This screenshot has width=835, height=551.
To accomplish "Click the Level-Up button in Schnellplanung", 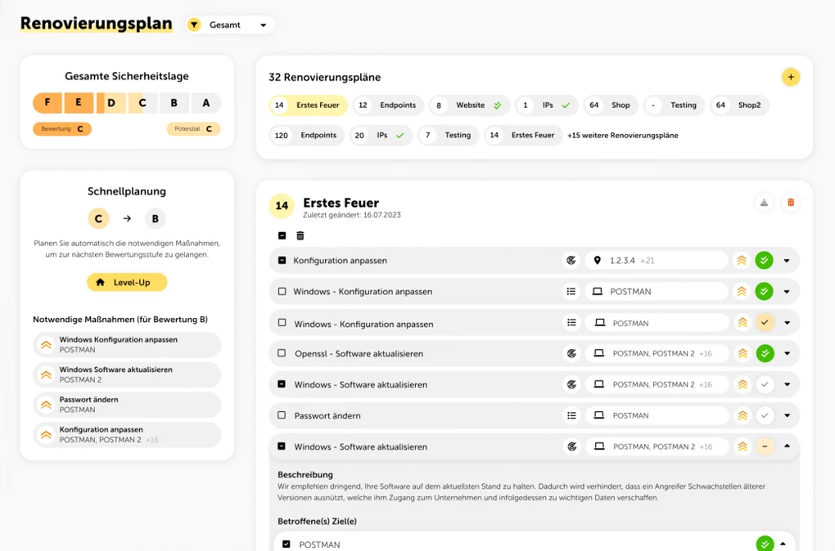I will coord(126,281).
